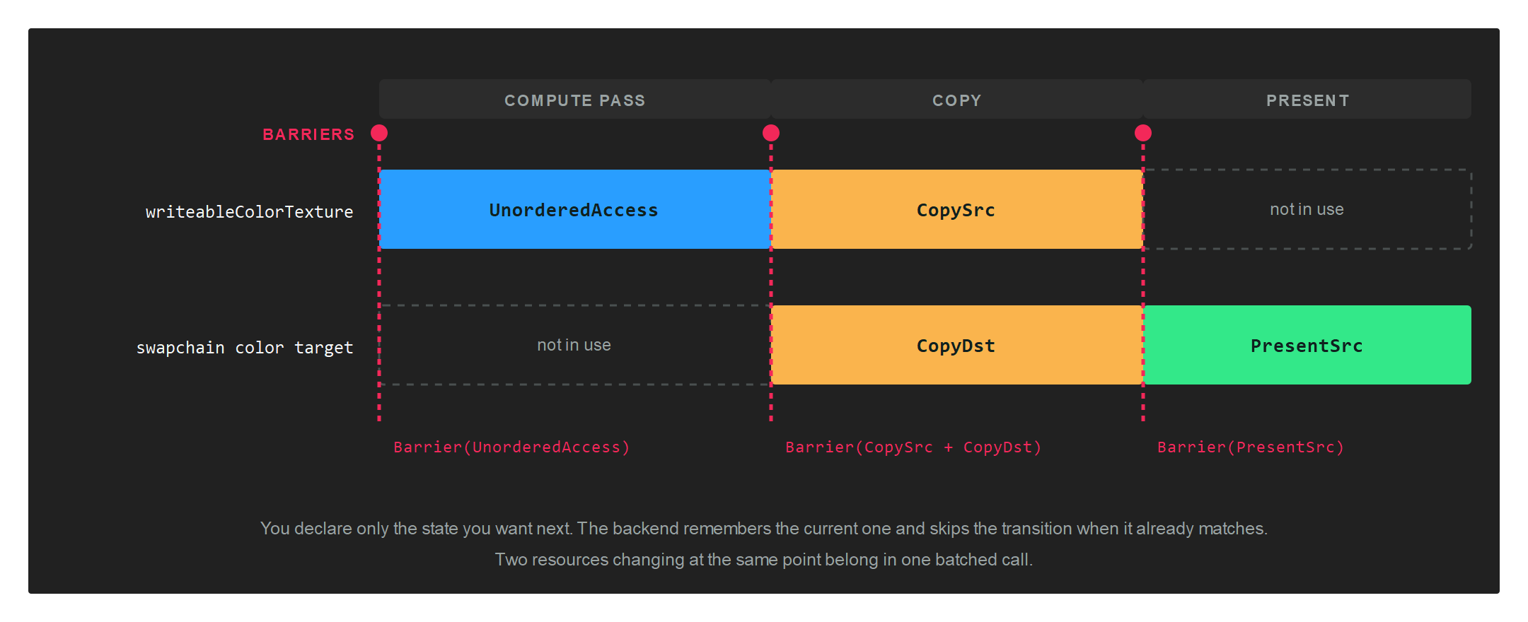
Task: Click the writeableColorTexture row label
Action: coord(249,212)
